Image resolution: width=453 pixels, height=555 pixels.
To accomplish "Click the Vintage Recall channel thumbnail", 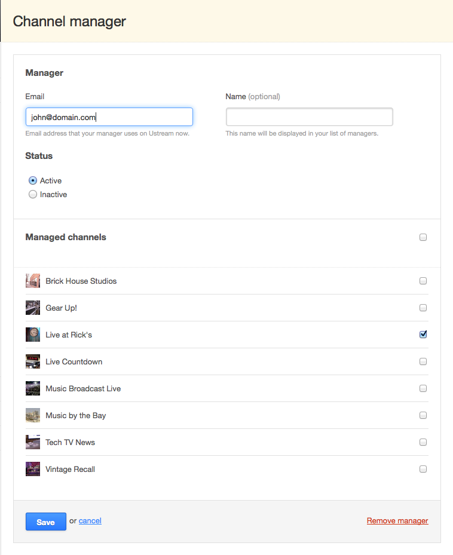I will (33, 470).
